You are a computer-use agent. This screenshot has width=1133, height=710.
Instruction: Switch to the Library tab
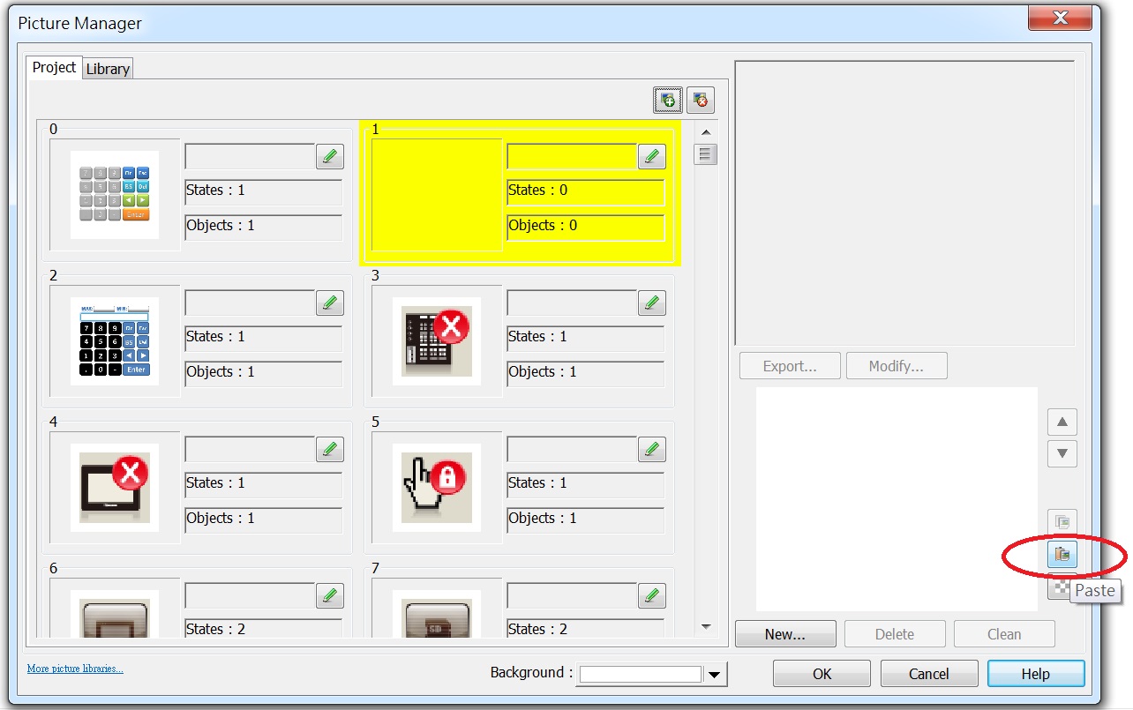[108, 69]
